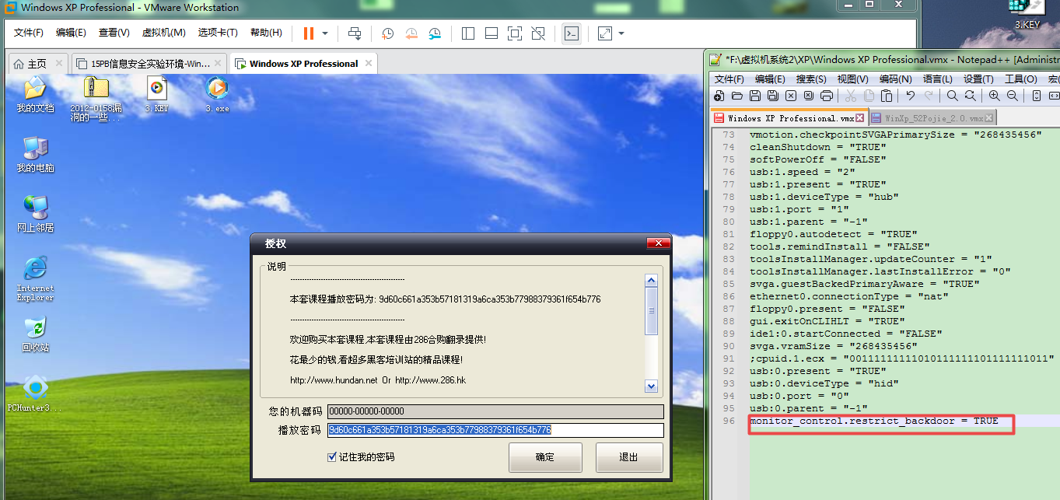Take a snapshot of the virtual machine
Viewport: 1060px width, 500px height.
(387, 33)
